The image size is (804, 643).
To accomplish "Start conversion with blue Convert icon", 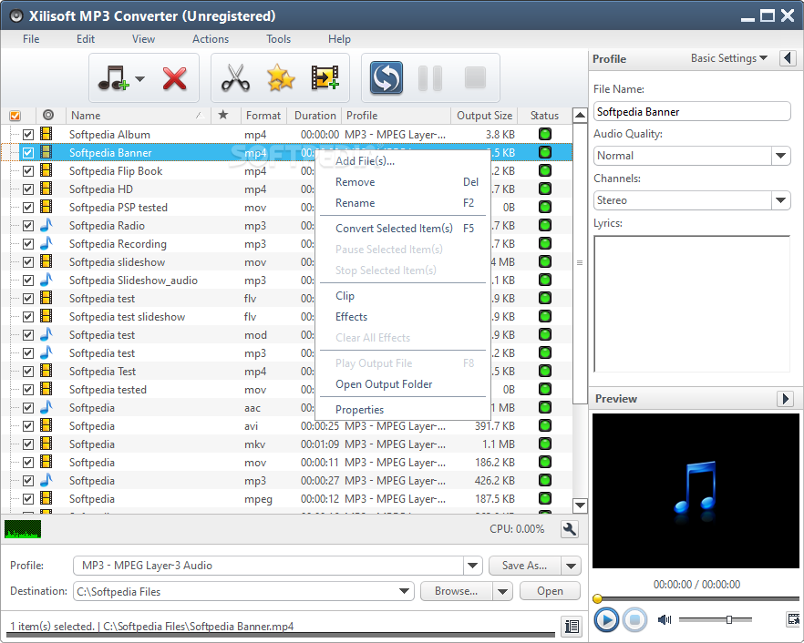I will pyautogui.click(x=387, y=78).
